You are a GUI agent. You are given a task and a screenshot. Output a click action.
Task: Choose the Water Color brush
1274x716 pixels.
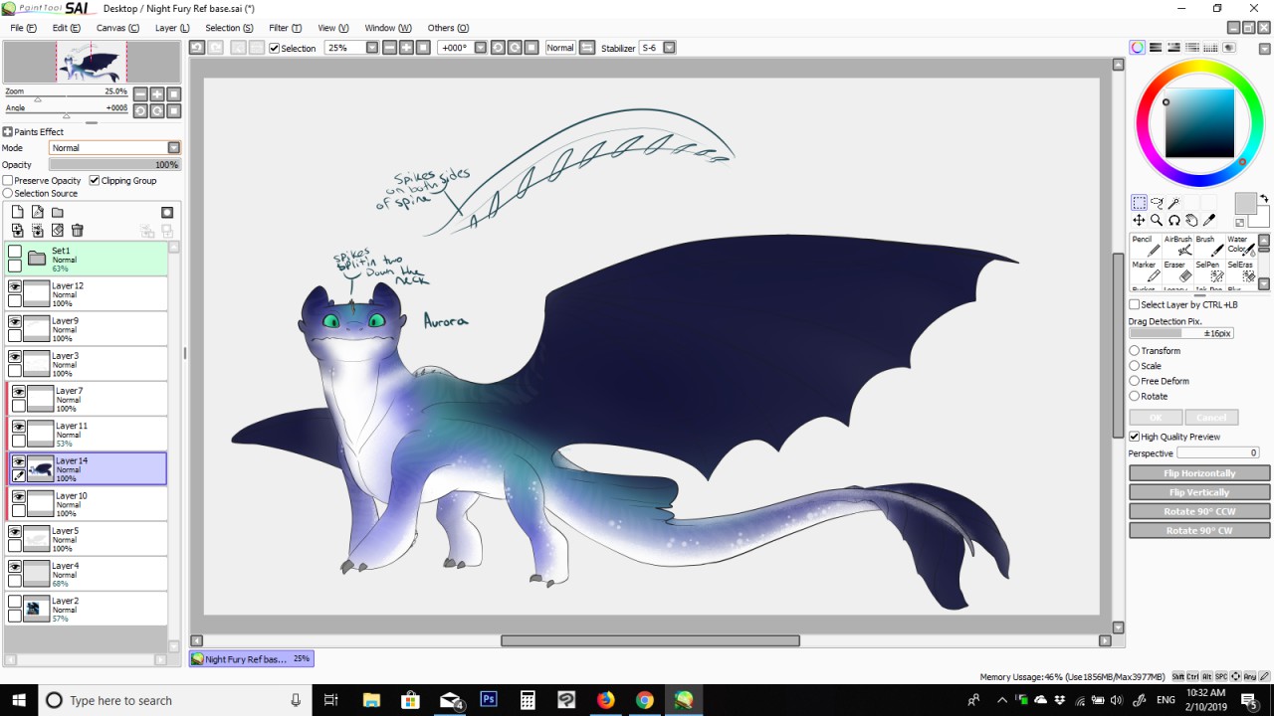tap(1240, 246)
